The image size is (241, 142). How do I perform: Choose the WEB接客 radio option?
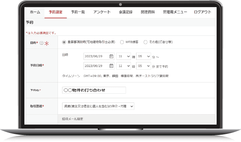121,42
